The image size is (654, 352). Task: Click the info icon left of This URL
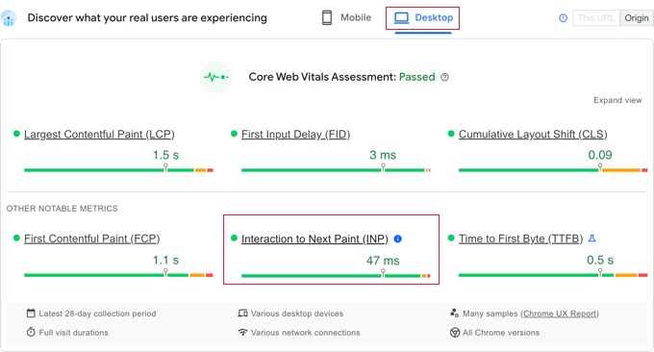tap(563, 18)
